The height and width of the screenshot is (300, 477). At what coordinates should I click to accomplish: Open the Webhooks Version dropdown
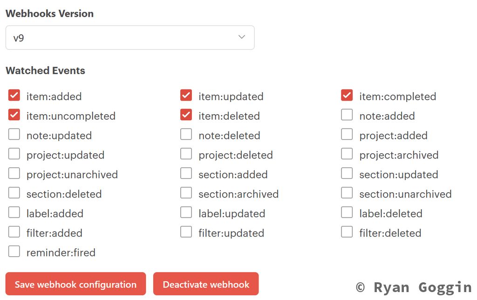pos(129,38)
